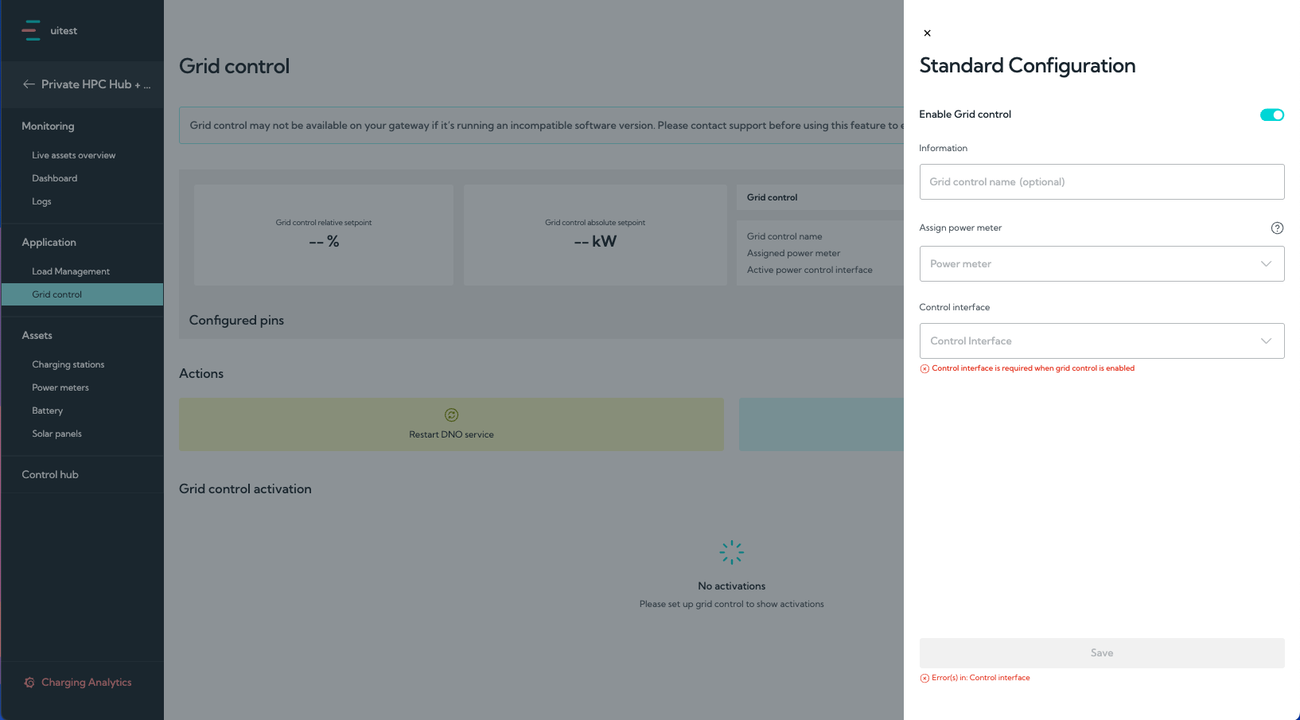The image size is (1300, 720).
Task: Disable the Enable Grid control toggle
Action: pos(1271,115)
